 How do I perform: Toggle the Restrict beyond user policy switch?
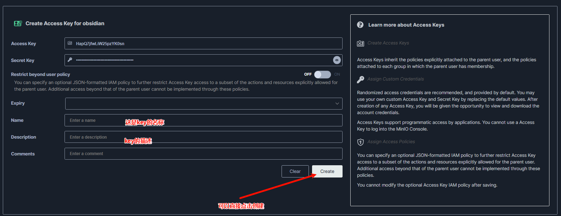click(x=322, y=75)
